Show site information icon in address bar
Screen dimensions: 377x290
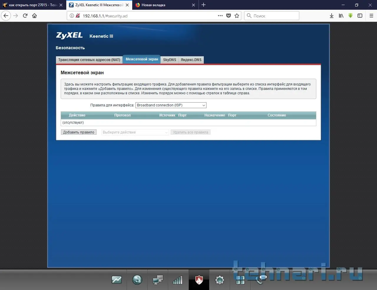tap(72, 16)
